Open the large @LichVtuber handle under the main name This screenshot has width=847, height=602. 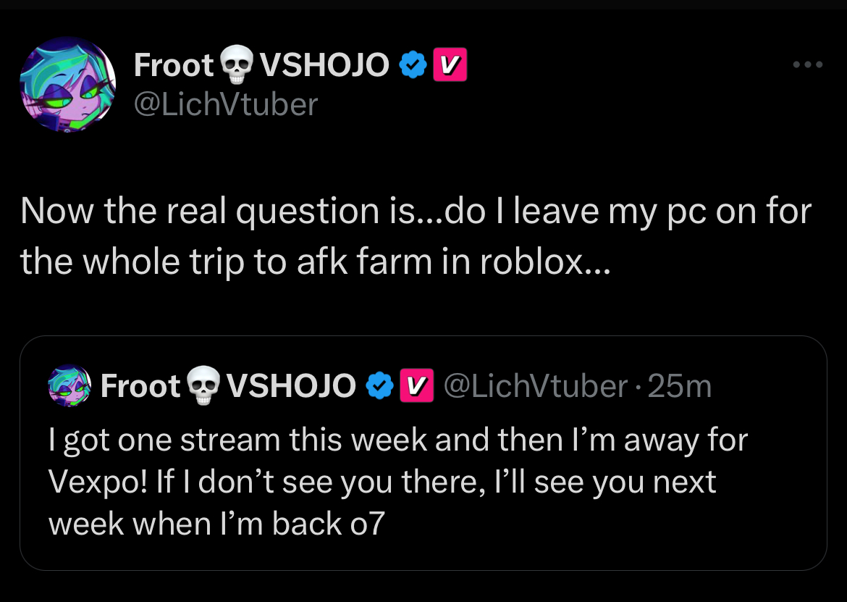(226, 104)
